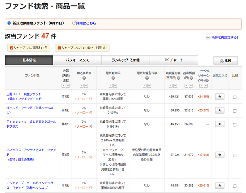Star the Tracers S&P500ゴールドプラス fund
The image size is (246, 193).
(x=220, y=124)
